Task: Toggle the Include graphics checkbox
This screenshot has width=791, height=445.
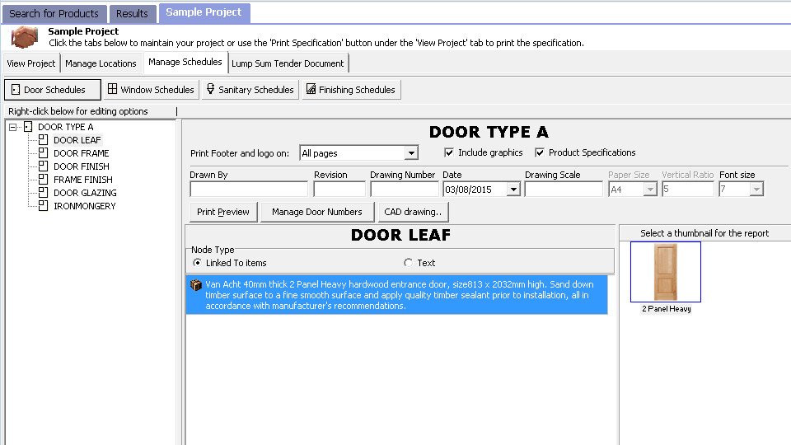Action: pyautogui.click(x=449, y=152)
